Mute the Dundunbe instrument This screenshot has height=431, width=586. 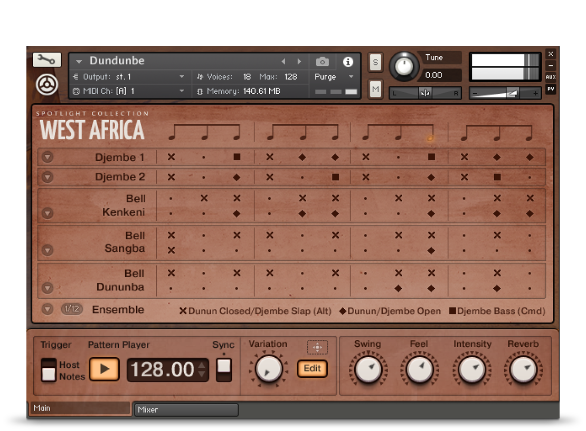click(375, 89)
